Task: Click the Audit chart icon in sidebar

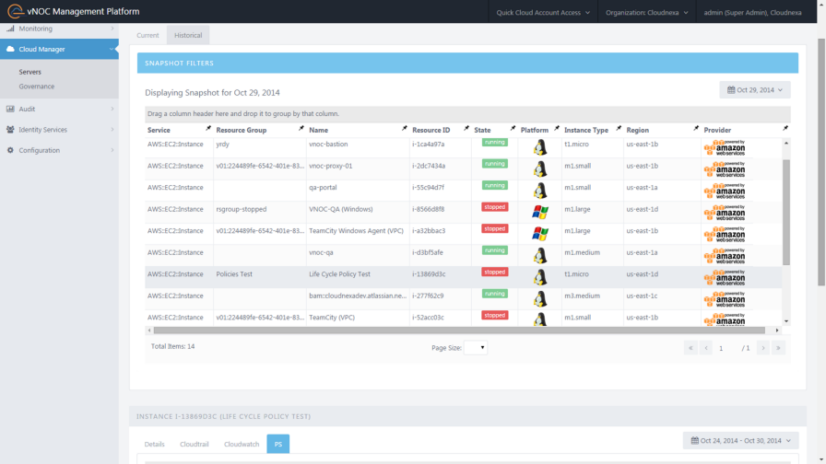Action: tap(10, 109)
